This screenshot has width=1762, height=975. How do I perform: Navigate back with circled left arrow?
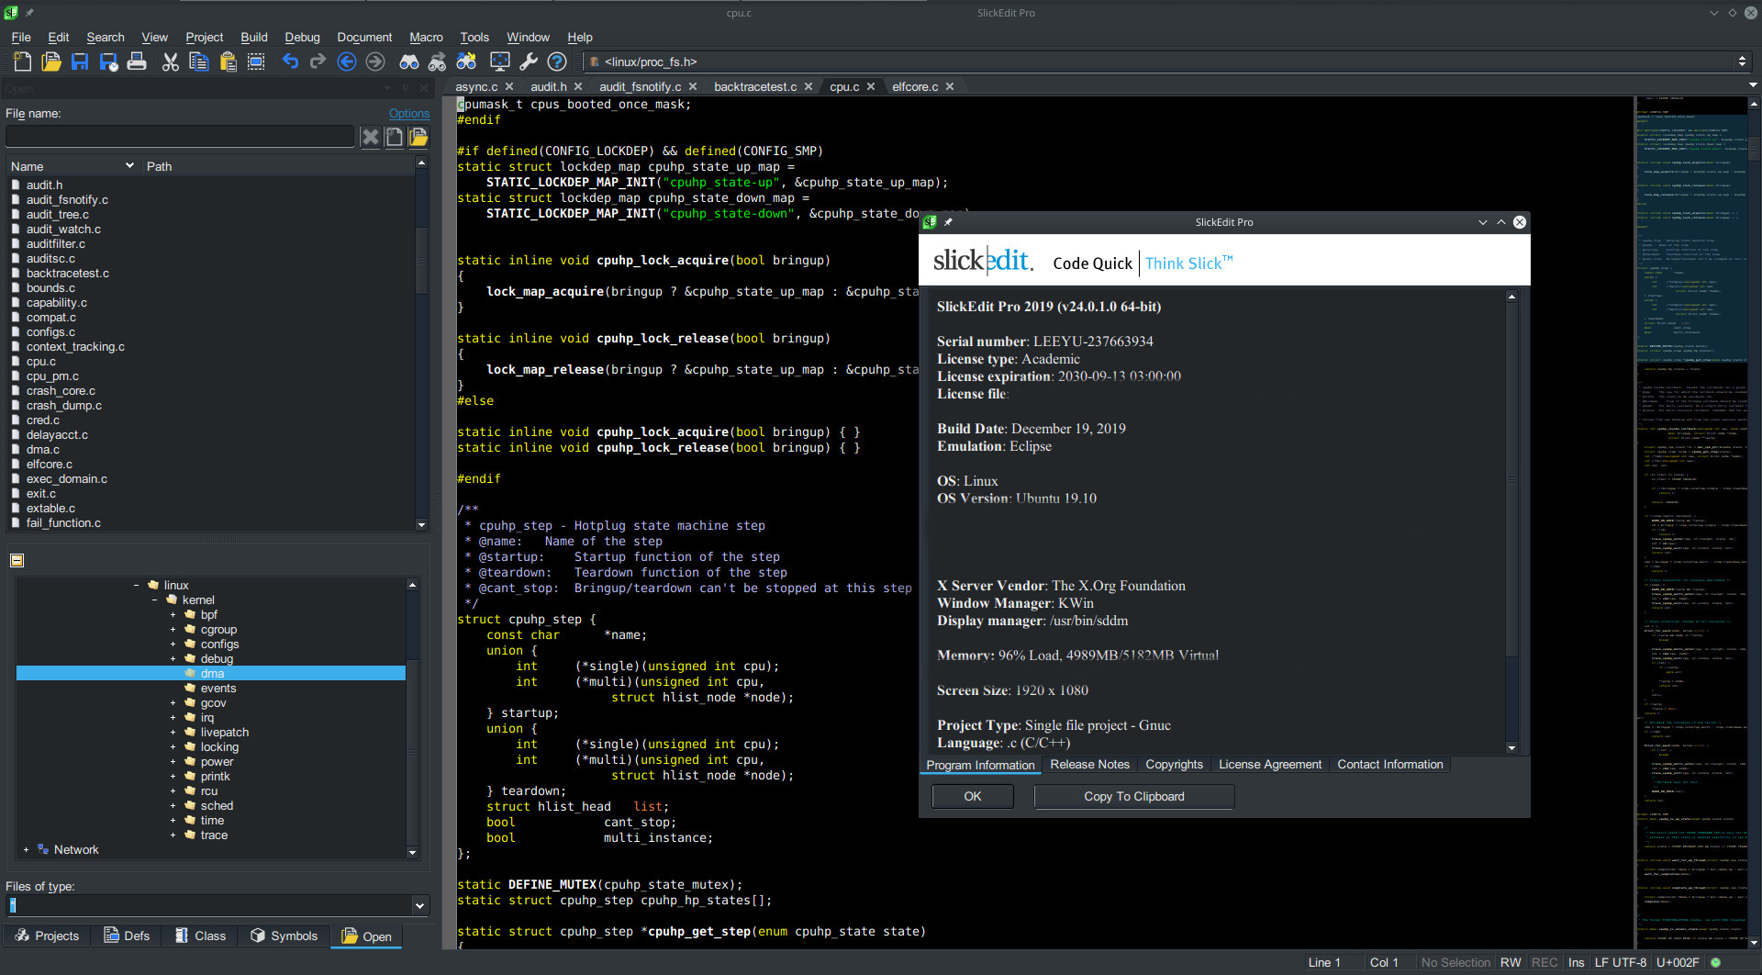click(347, 62)
